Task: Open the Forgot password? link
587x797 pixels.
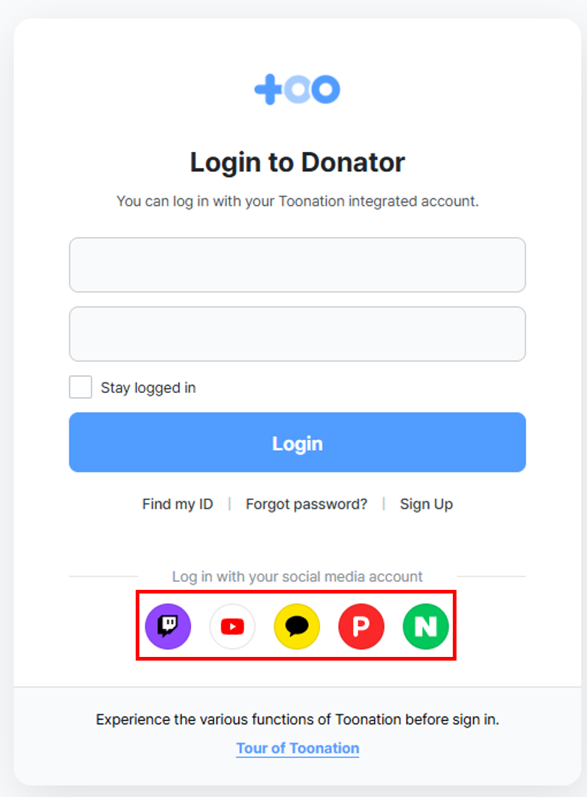Action: coord(307,504)
